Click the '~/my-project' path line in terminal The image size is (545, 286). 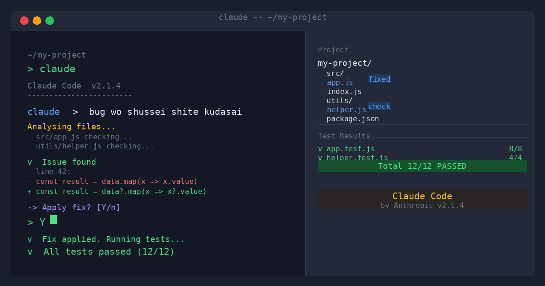57,55
